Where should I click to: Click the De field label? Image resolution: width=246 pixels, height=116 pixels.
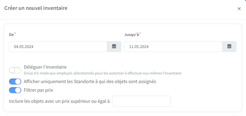click(11, 35)
